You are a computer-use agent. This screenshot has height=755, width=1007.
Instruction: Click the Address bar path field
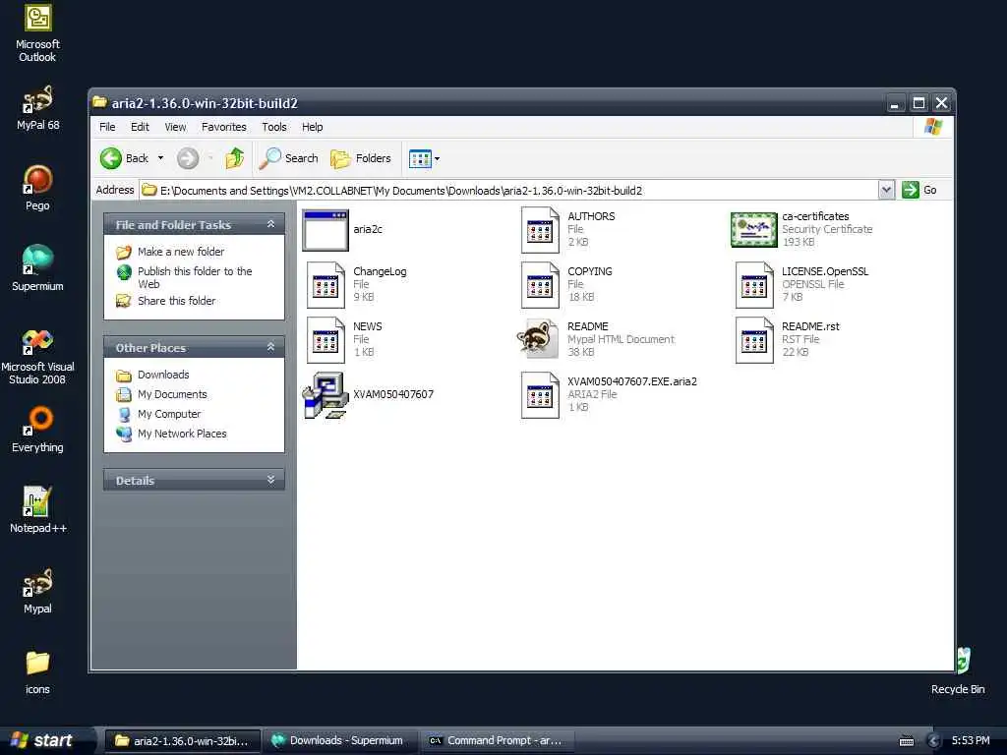tap(509, 190)
